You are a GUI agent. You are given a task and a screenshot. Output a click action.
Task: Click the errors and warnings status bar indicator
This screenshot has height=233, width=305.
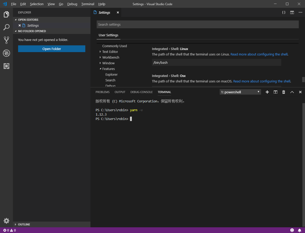click(x=8, y=230)
